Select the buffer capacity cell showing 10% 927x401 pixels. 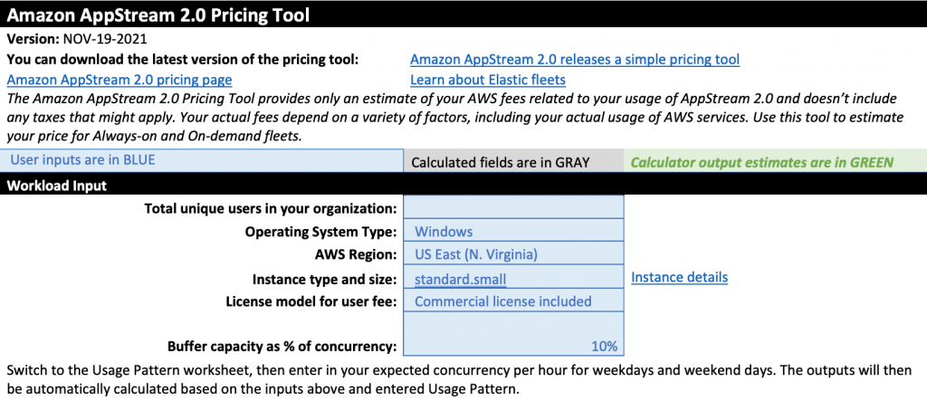513,334
